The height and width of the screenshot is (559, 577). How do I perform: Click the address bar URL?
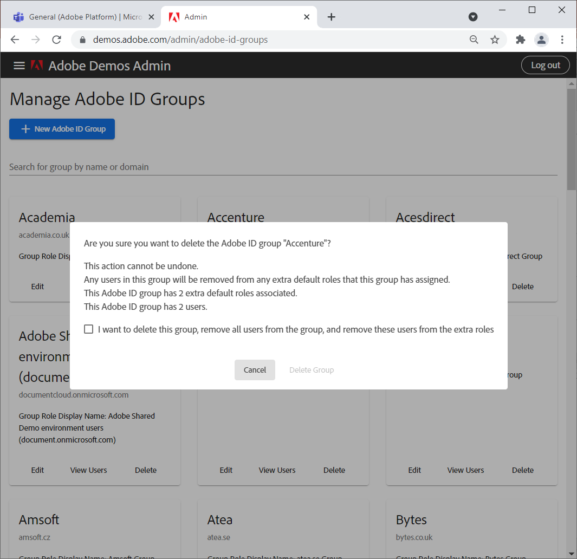pos(180,40)
